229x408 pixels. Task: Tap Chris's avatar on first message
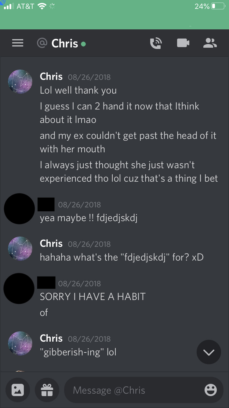point(20,82)
